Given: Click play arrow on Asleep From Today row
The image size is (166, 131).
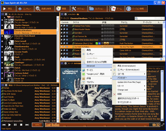Looking at the screenshot, I should pyautogui.click(x=61, y=26).
